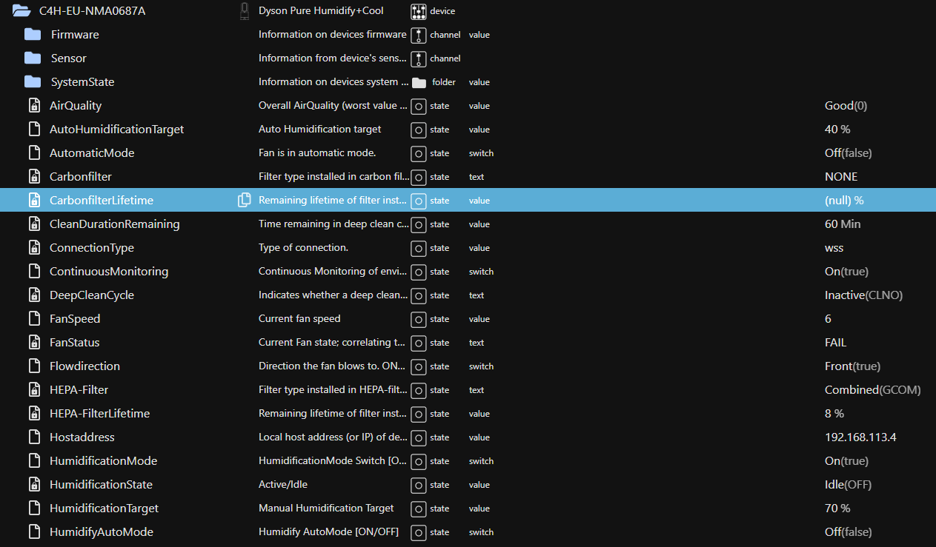Click the device type icon next to 'device'
This screenshot has width=936, height=547.
(x=419, y=11)
